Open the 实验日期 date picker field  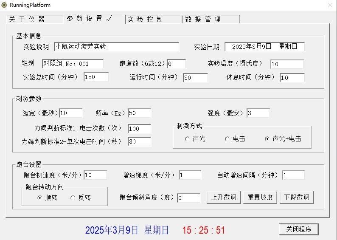tap(264, 47)
